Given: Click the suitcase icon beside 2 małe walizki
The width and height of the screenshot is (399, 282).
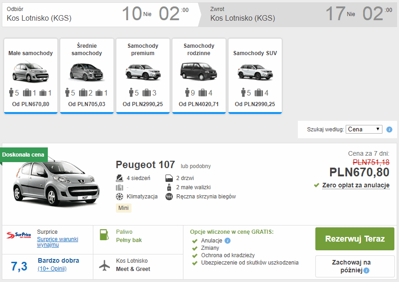Looking at the screenshot, I should coord(169,187).
